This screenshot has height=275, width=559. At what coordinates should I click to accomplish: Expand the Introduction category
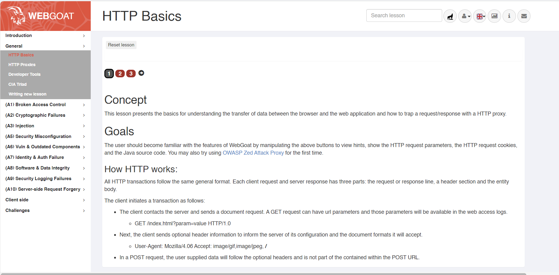[45, 35]
